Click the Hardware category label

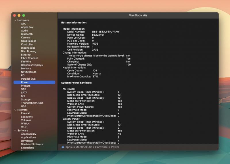23,20
